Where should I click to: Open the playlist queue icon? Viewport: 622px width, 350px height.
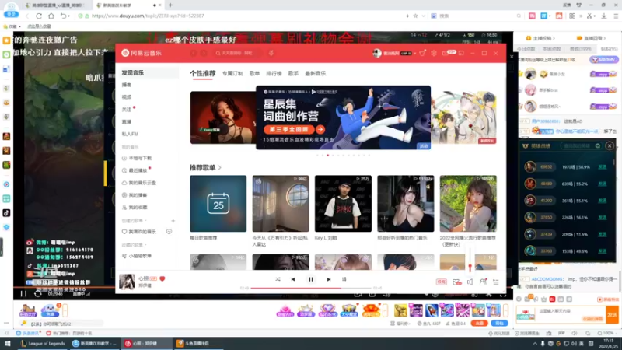pos(496,282)
